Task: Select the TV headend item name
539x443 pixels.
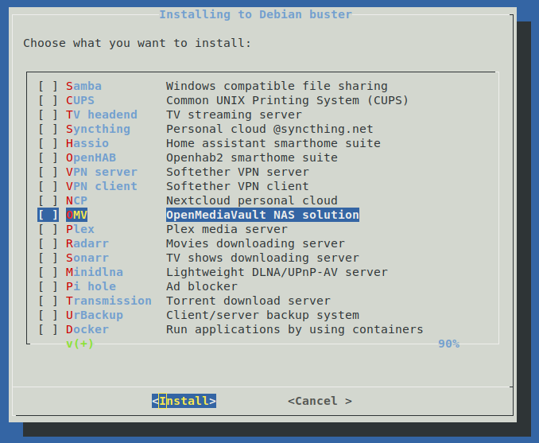Action: pos(102,115)
